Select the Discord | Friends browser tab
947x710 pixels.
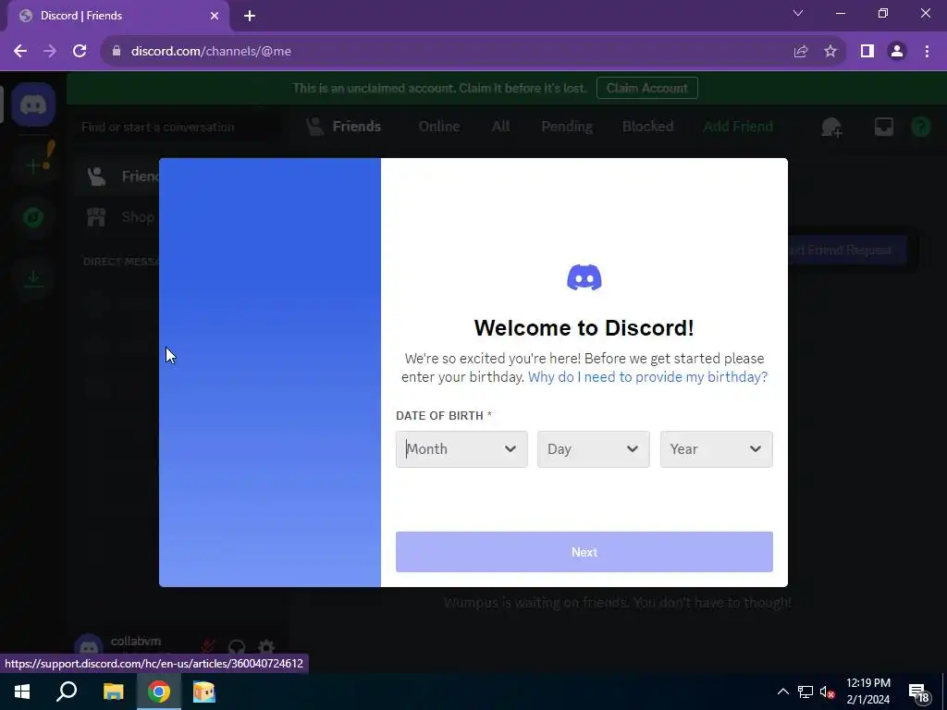(x=118, y=16)
